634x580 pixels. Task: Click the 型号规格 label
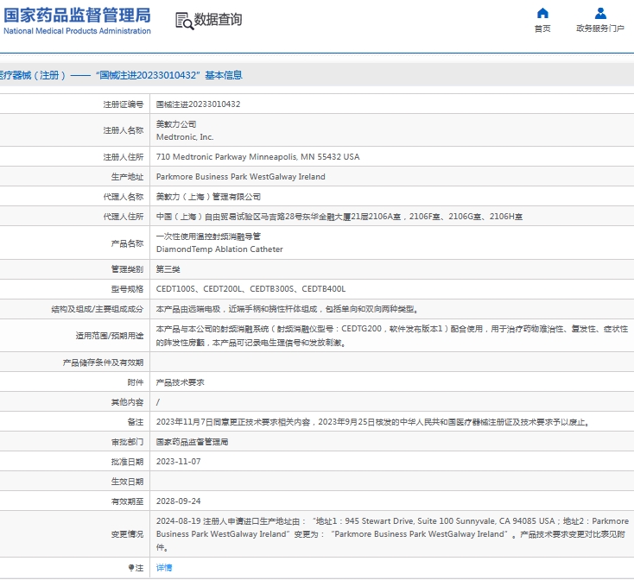(127, 289)
